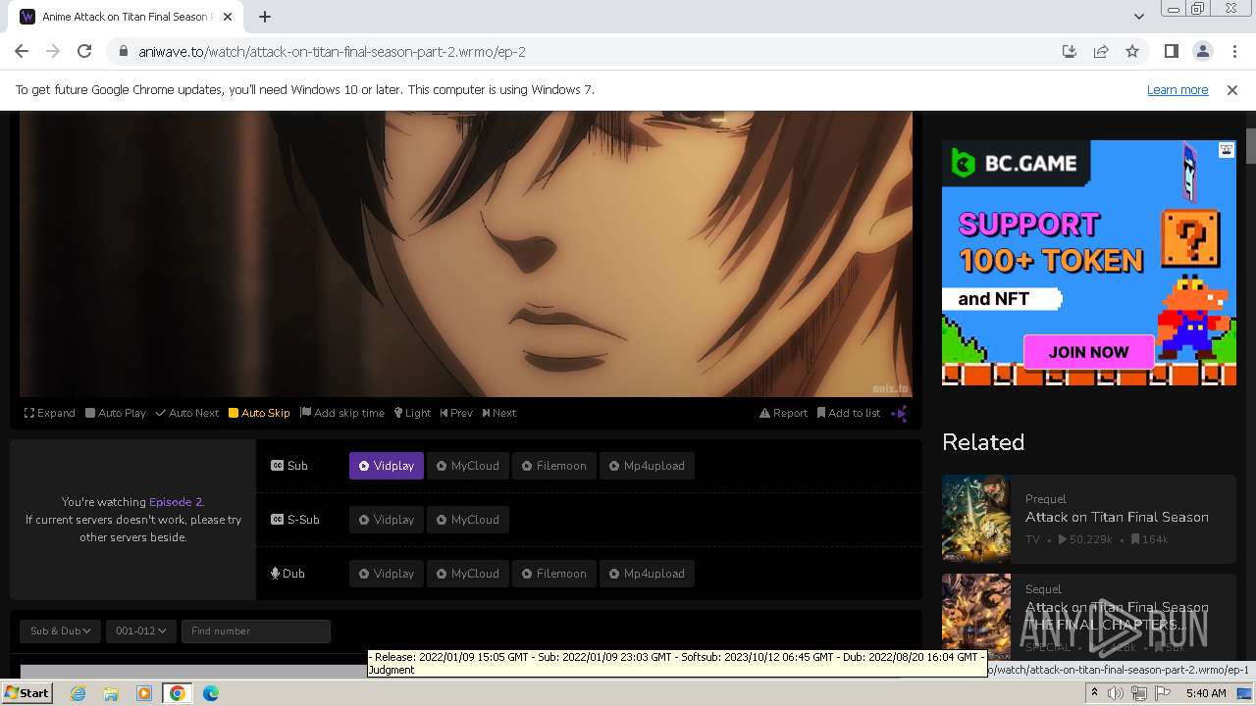The image size is (1256, 706).
Task: Select Dub Filemoon server
Action: [554, 574]
